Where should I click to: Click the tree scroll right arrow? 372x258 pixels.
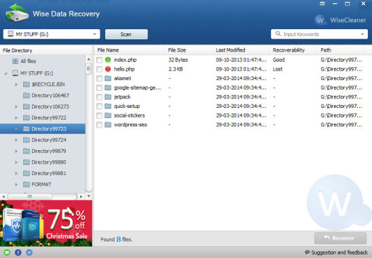click(x=81, y=196)
